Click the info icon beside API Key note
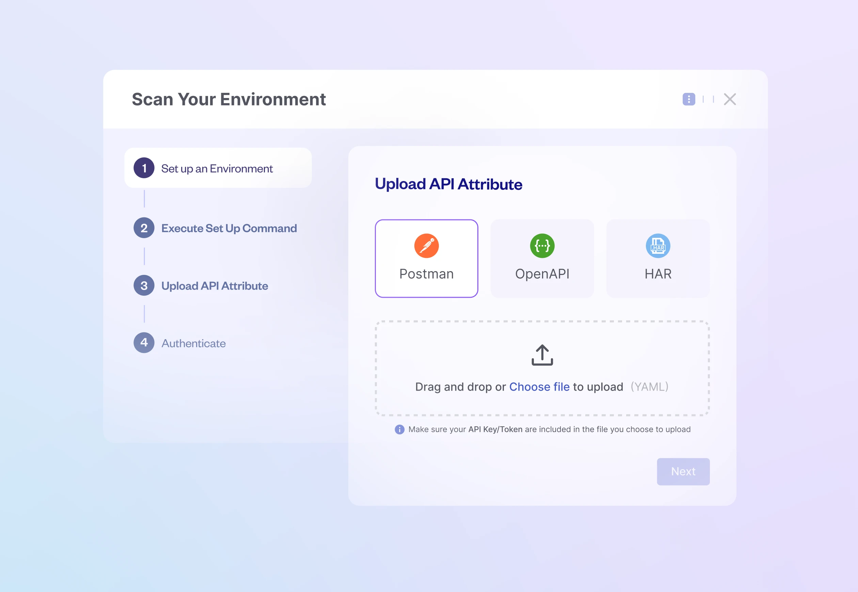This screenshot has width=858, height=592. pos(399,429)
